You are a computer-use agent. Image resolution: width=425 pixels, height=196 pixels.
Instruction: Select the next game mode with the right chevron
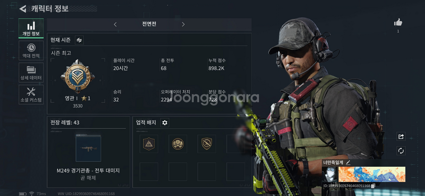(183, 24)
